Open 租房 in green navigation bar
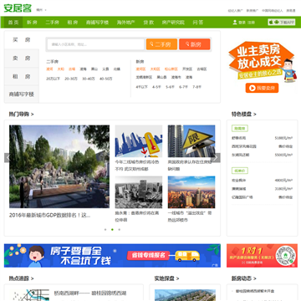This screenshot has height=301, width=301. 73,23
